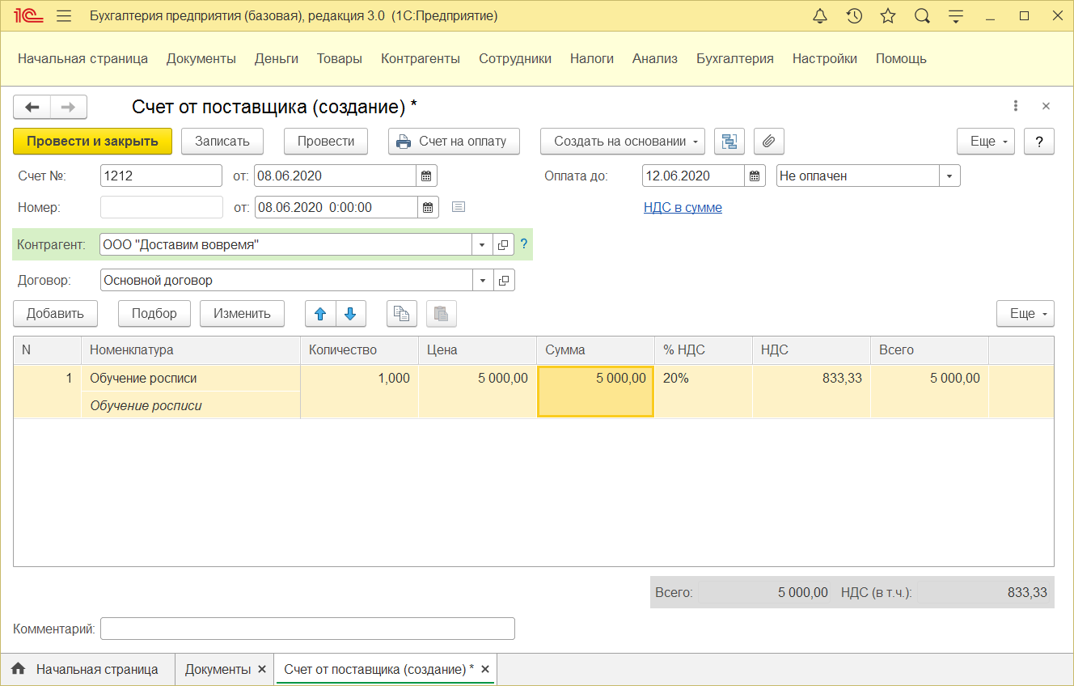The height and width of the screenshot is (686, 1074).
Task: Copy rows icon in table toolbar
Action: 402,314
